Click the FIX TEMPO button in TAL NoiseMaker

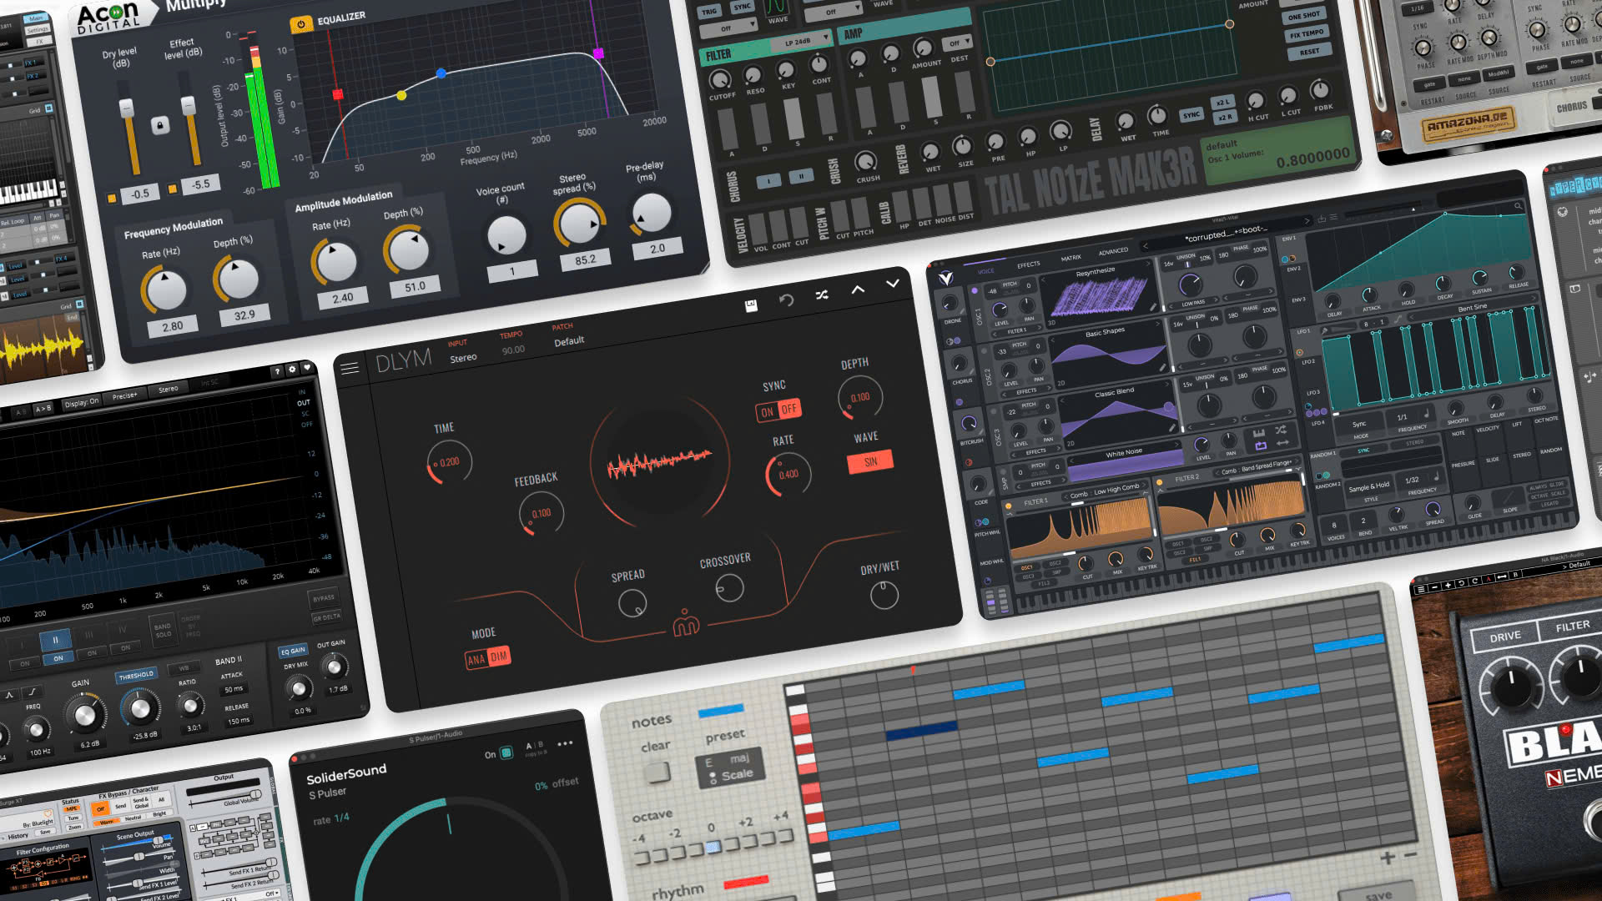[1307, 34]
